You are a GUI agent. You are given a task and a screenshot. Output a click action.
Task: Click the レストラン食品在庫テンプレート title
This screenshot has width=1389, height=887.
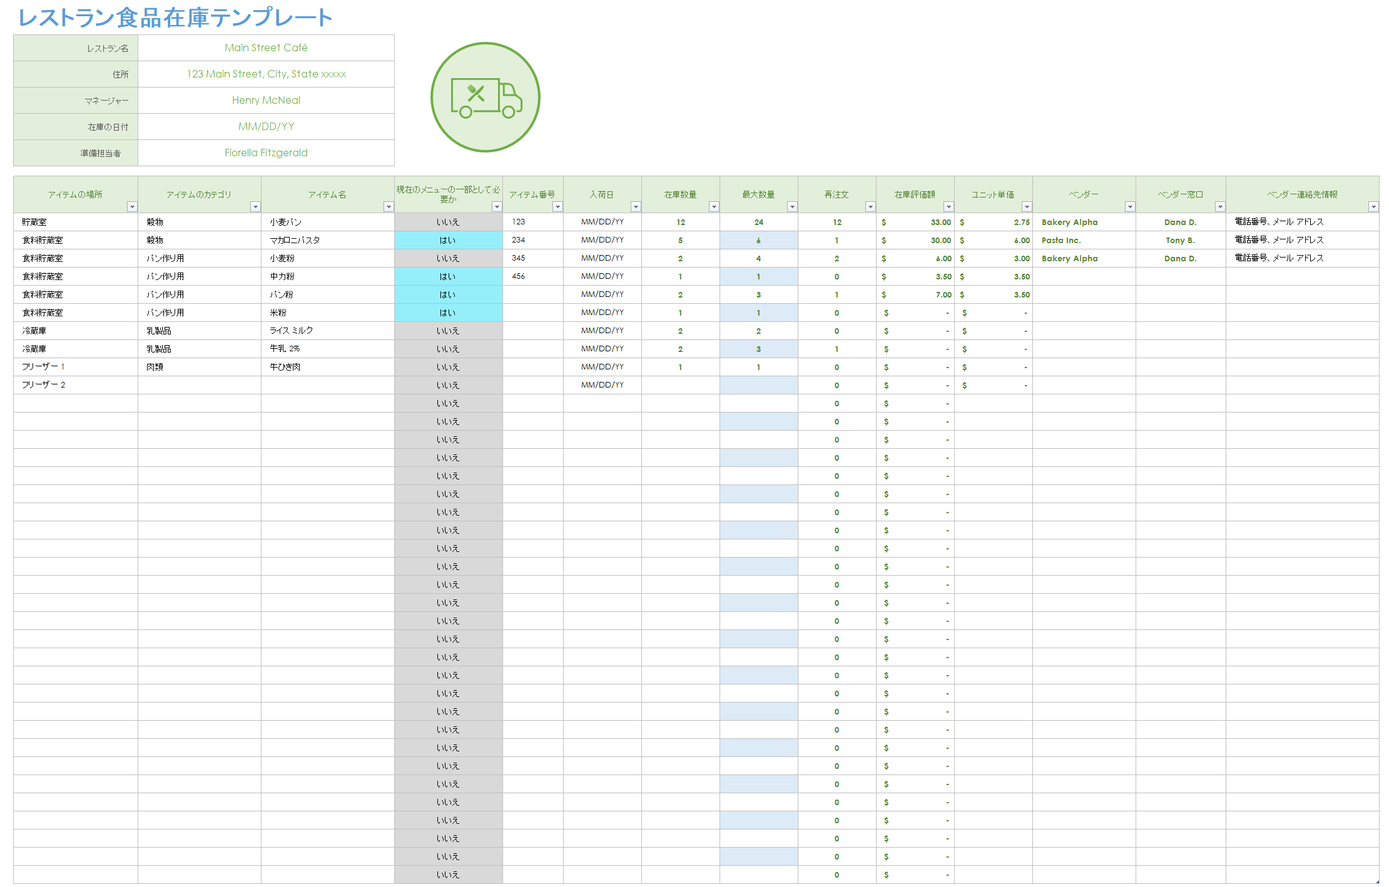pyautogui.click(x=175, y=18)
